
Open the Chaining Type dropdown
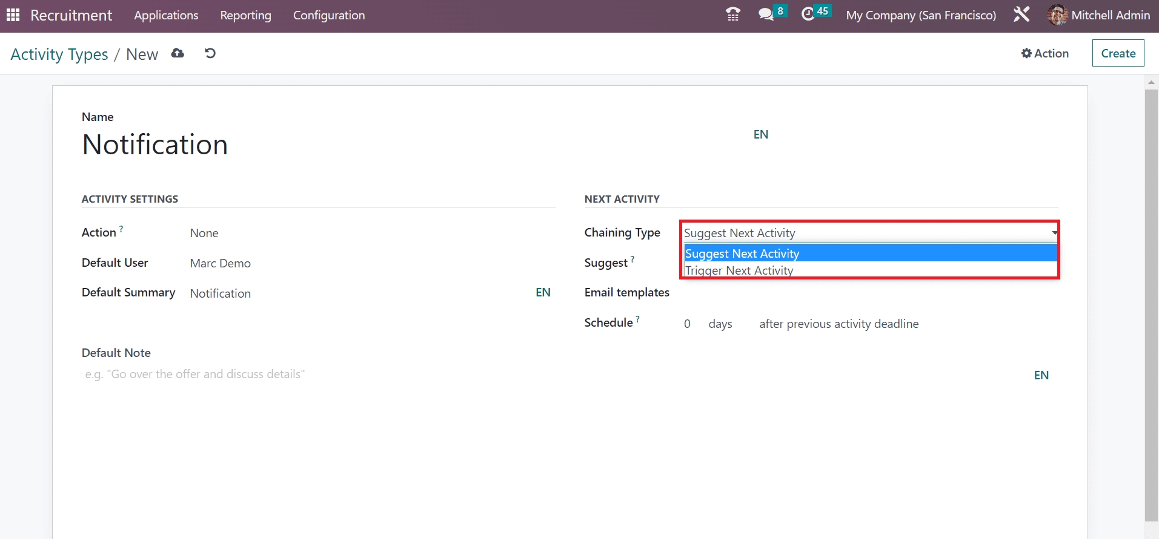[869, 233]
